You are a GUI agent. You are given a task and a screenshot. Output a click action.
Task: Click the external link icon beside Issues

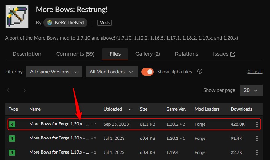click(233, 54)
